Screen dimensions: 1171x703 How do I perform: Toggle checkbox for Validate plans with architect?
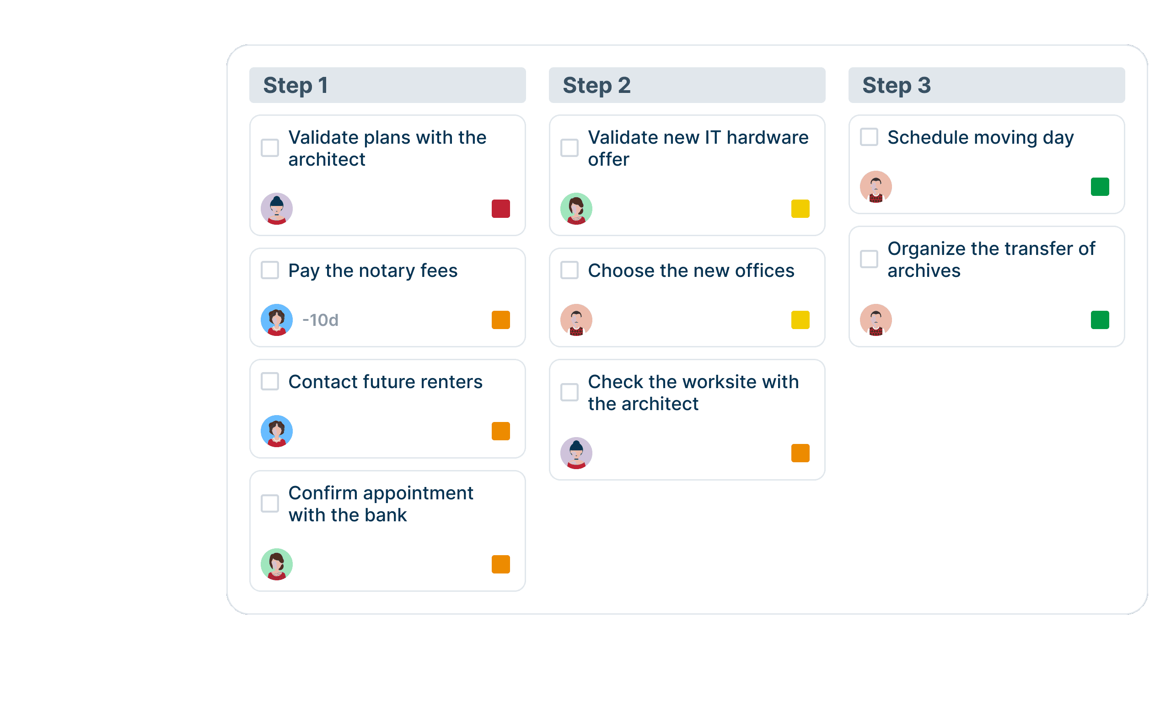coord(270,146)
